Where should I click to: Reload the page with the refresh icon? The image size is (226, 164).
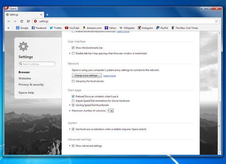tap(22, 21)
